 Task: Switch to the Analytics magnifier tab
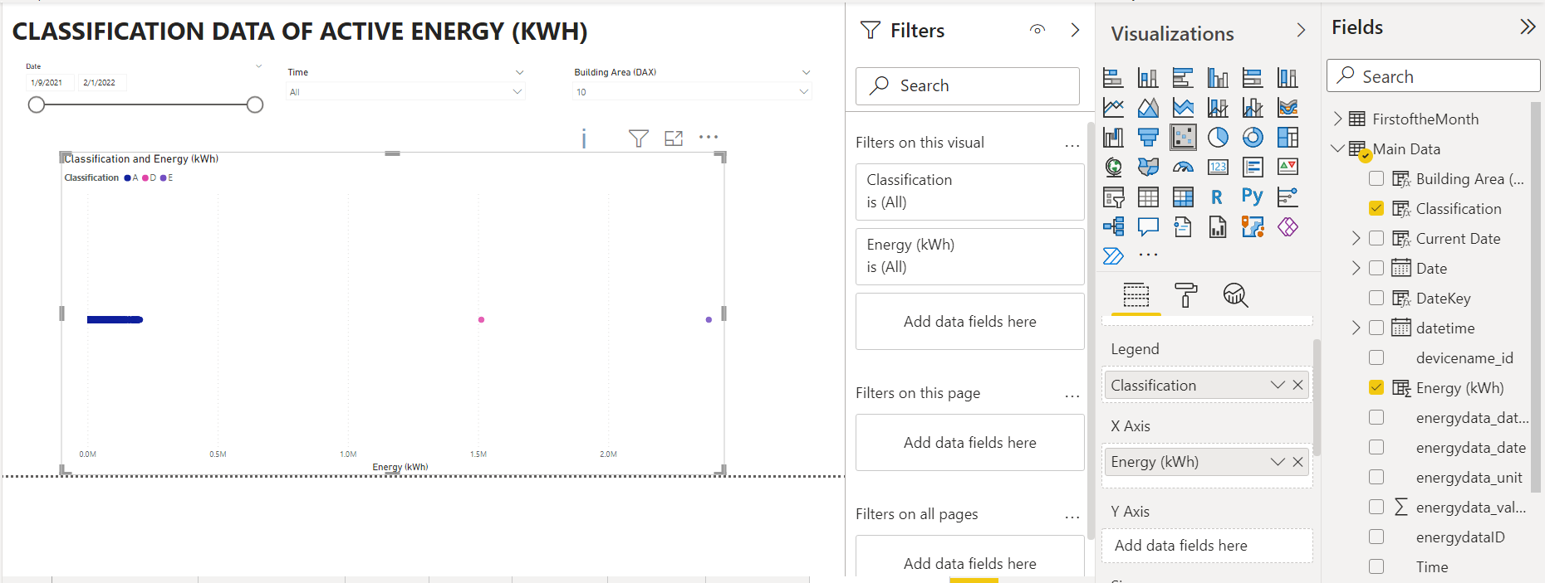1235,295
